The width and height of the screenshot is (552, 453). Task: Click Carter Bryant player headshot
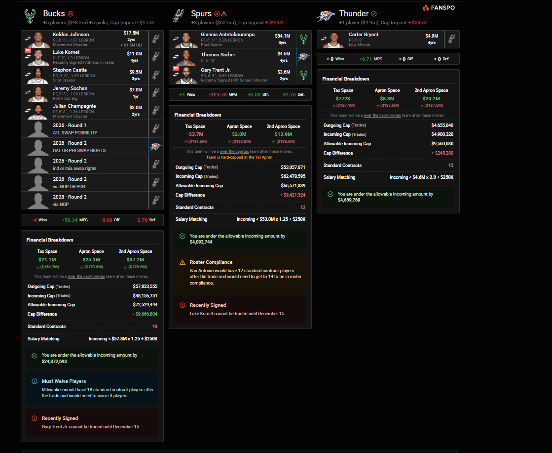tap(334, 40)
